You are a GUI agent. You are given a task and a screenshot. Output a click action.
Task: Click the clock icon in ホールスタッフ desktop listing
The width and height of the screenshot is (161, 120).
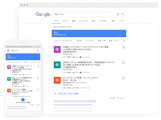(64, 88)
